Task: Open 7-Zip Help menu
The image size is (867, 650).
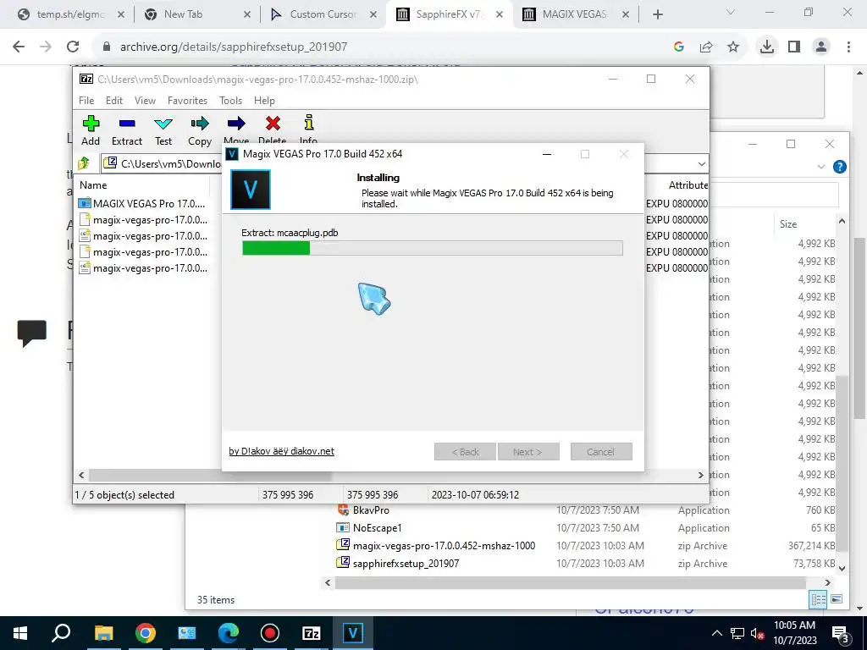Action: click(264, 101)
